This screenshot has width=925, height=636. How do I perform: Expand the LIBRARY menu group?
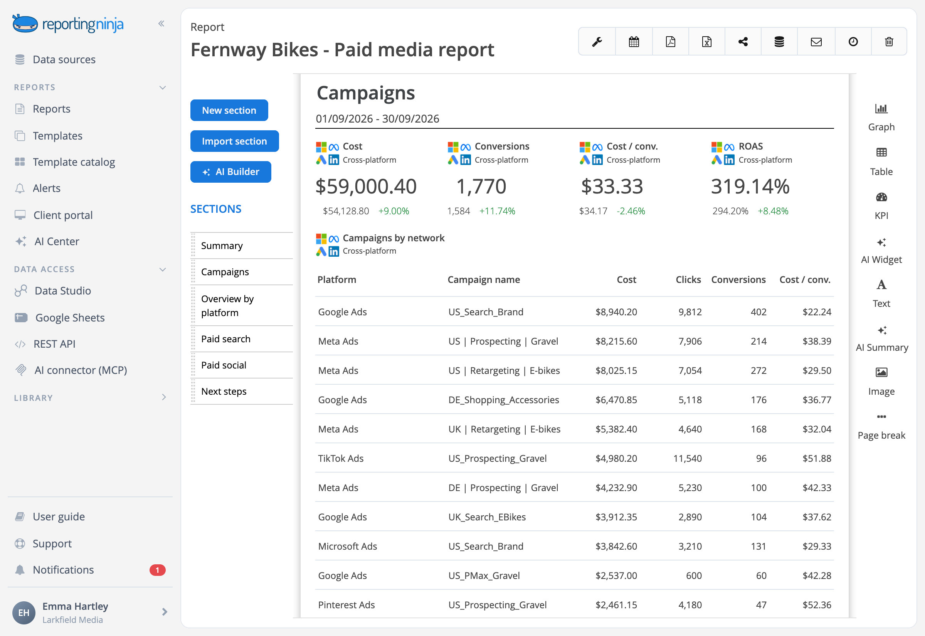point(164,397)
